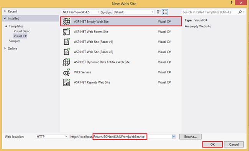Click the Cancel button
Screen dimensions: 249x151
234,145
